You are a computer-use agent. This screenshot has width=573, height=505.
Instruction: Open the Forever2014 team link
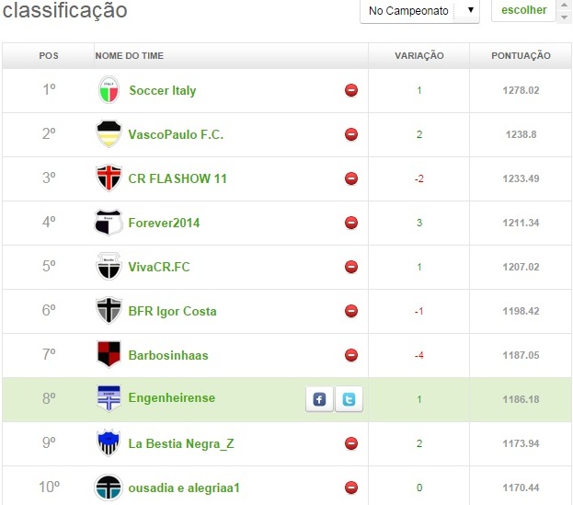(x=164, y=223)
